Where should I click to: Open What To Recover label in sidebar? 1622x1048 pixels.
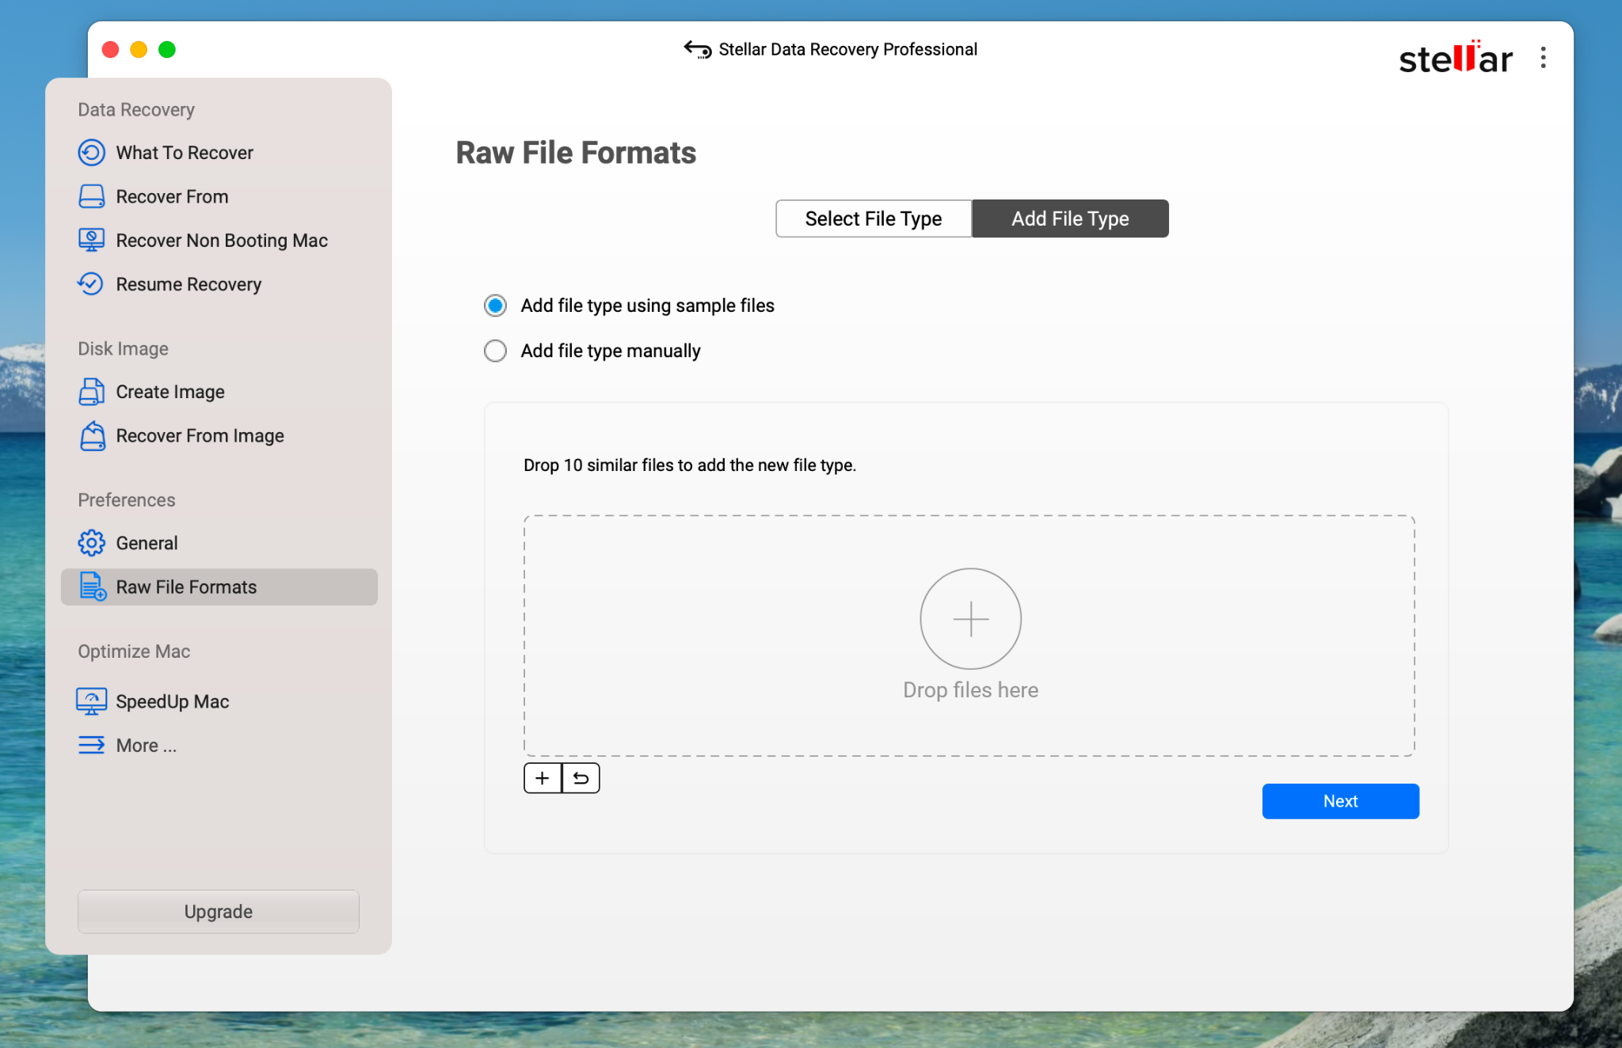coord(185,153)
